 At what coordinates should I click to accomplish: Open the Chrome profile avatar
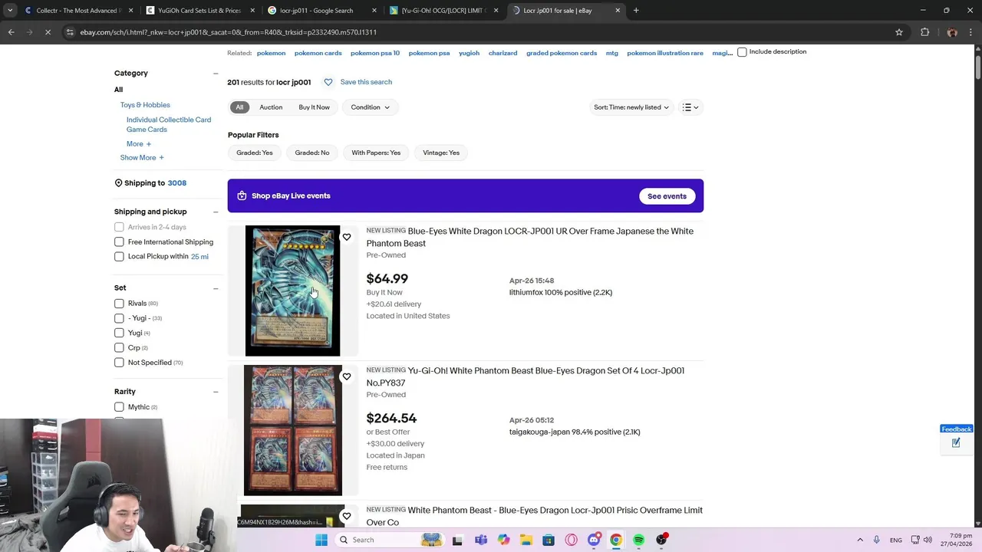[952, 32]
